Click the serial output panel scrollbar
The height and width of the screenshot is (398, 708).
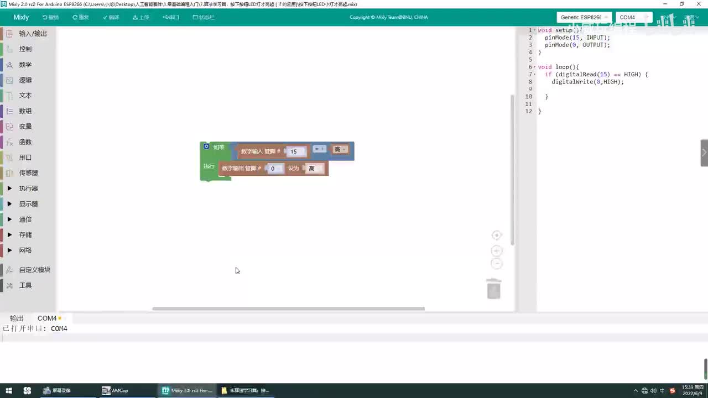click(x=705, y=369)
